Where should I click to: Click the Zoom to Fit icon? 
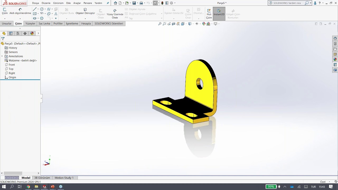pyautogui.click(x=160, y=24)
